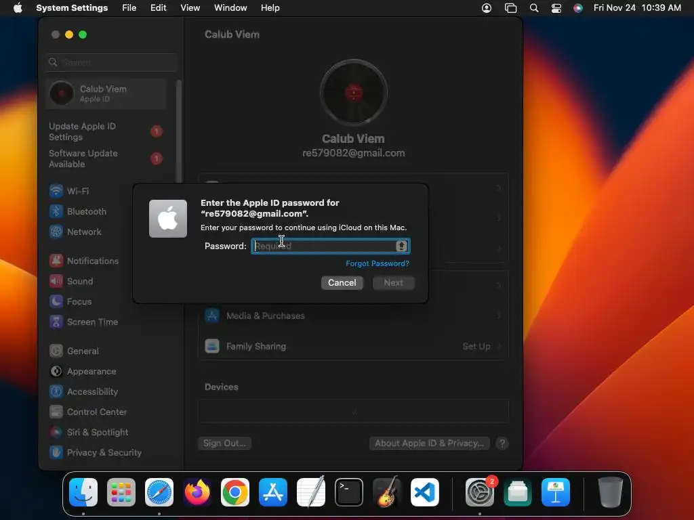Launch Google Chrome from the Dock

click(235, 492)
